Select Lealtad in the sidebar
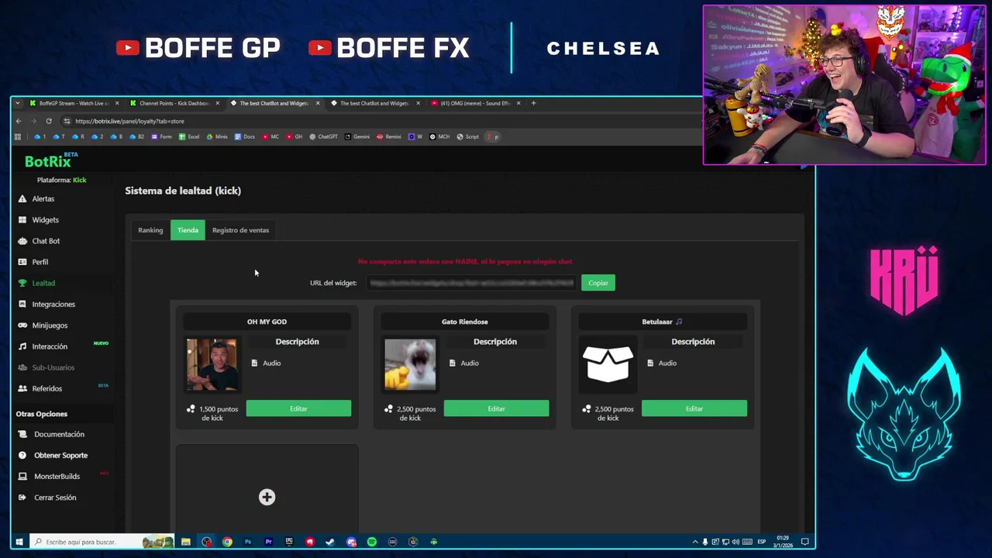Viewport: 992px width, 558px height. click(43, 283)
